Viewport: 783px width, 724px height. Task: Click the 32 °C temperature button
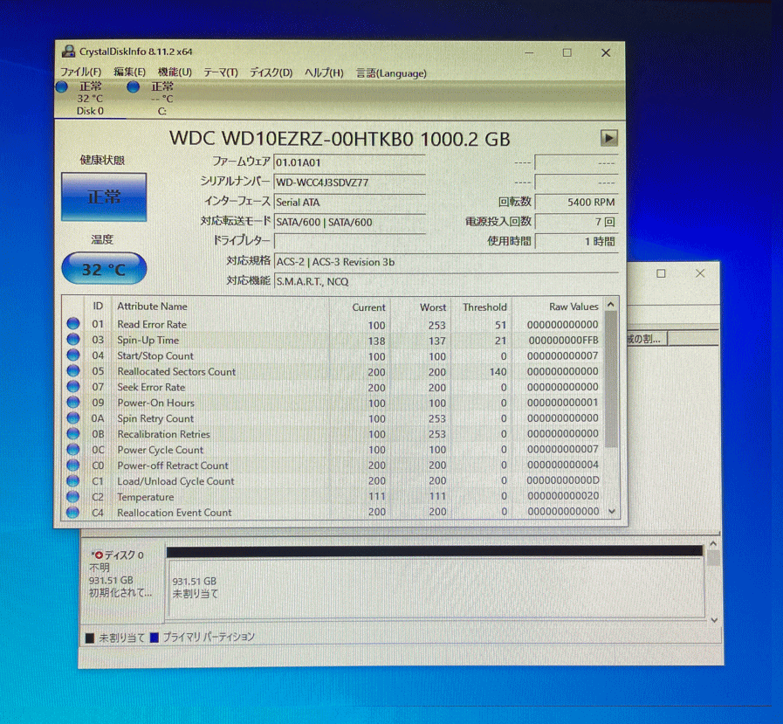(x=103, y=269)
